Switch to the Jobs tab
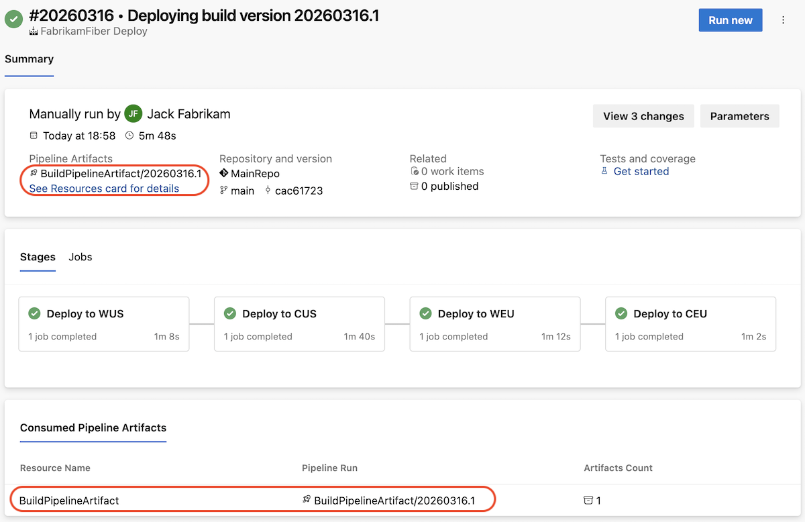805x522 pixels. coord(80,257)
